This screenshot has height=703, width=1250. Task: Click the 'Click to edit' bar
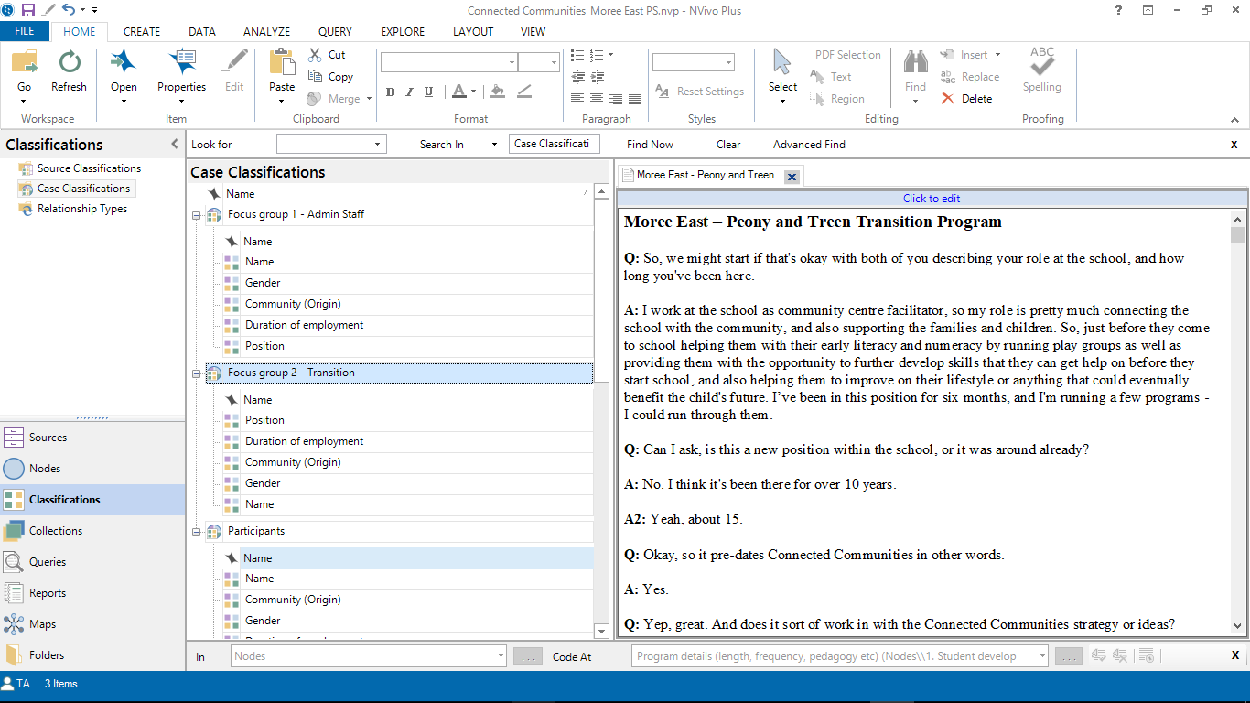932,199
